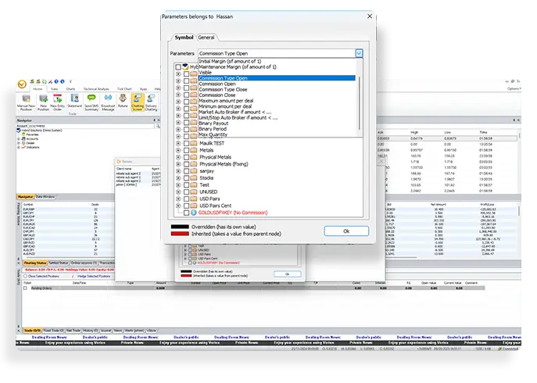Open the Technical Analysis ribbon tab
This screenshot has width=537, height=383.
96,89
